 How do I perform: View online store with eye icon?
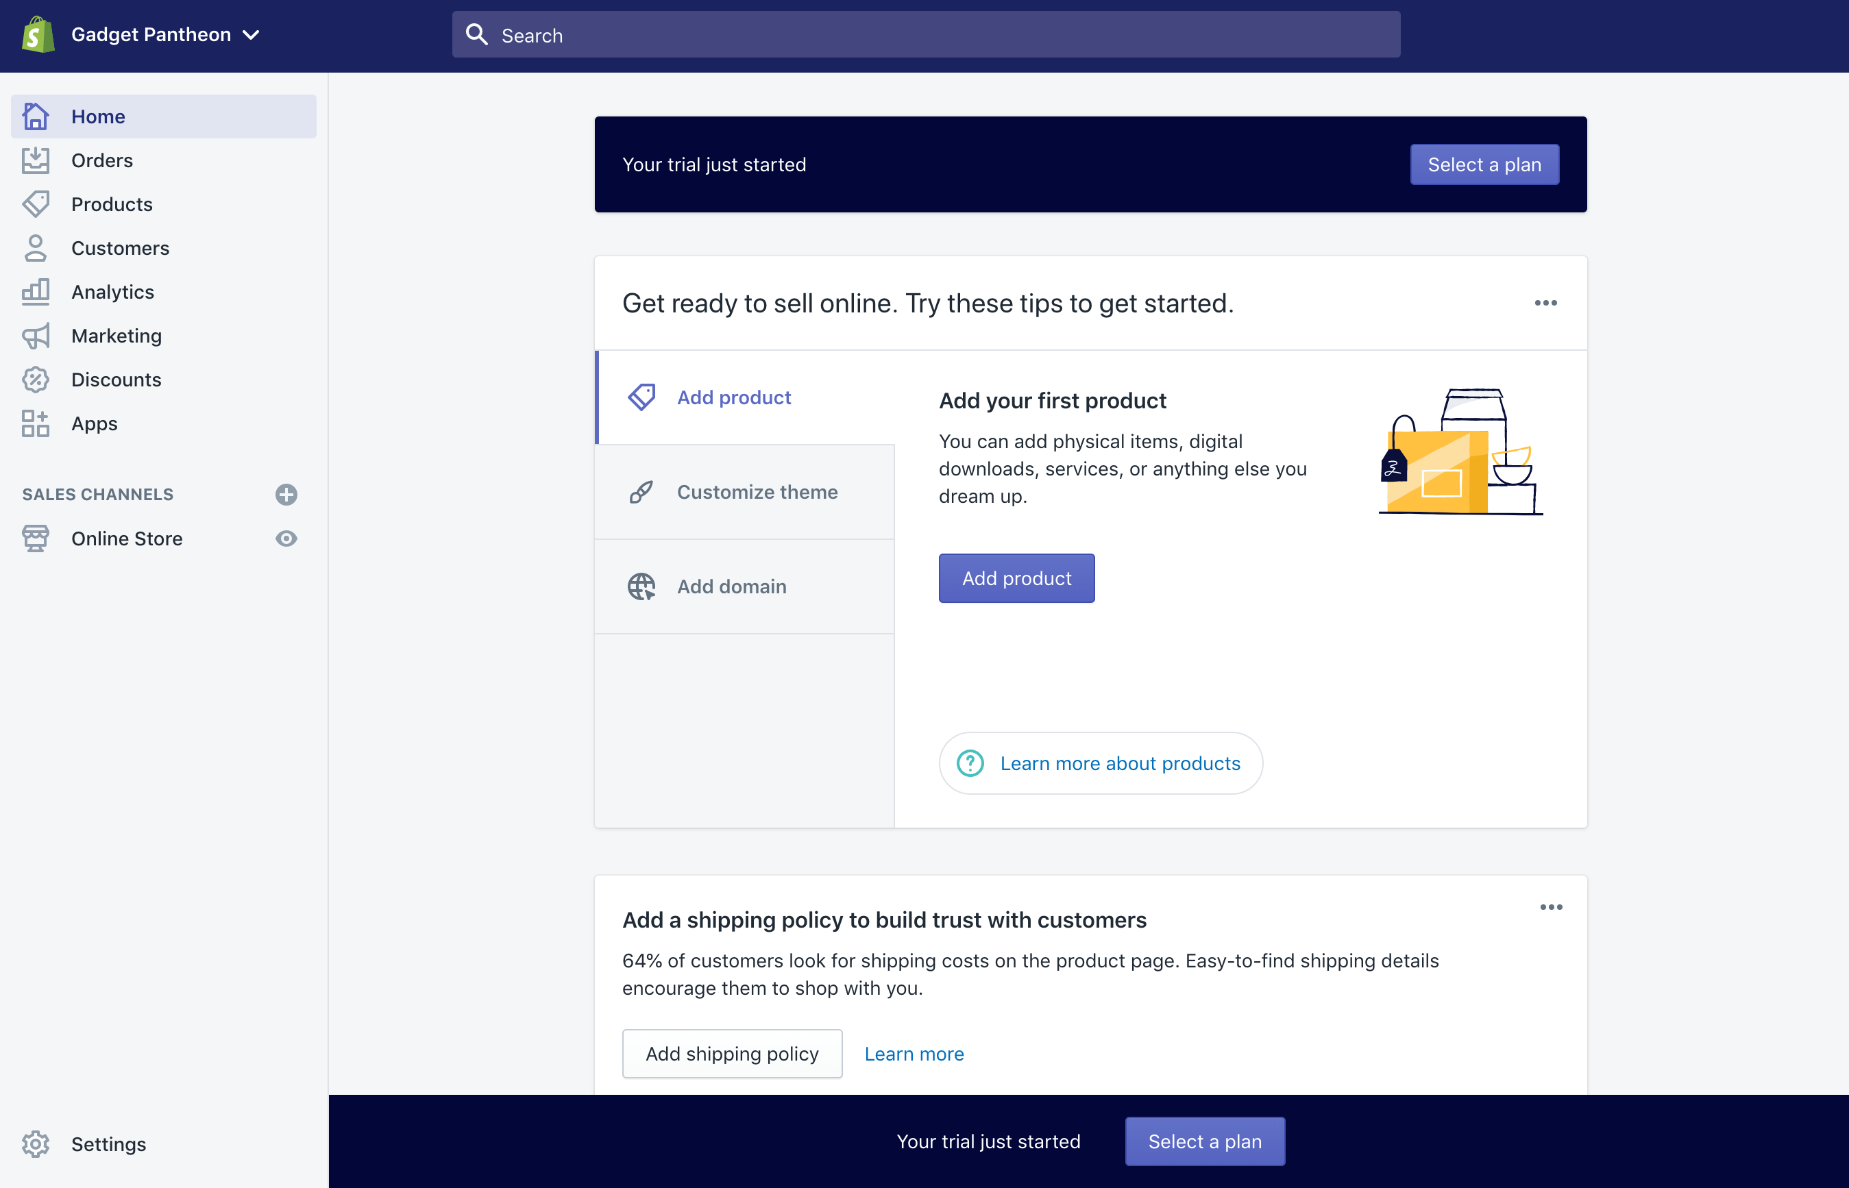[286, 539]
